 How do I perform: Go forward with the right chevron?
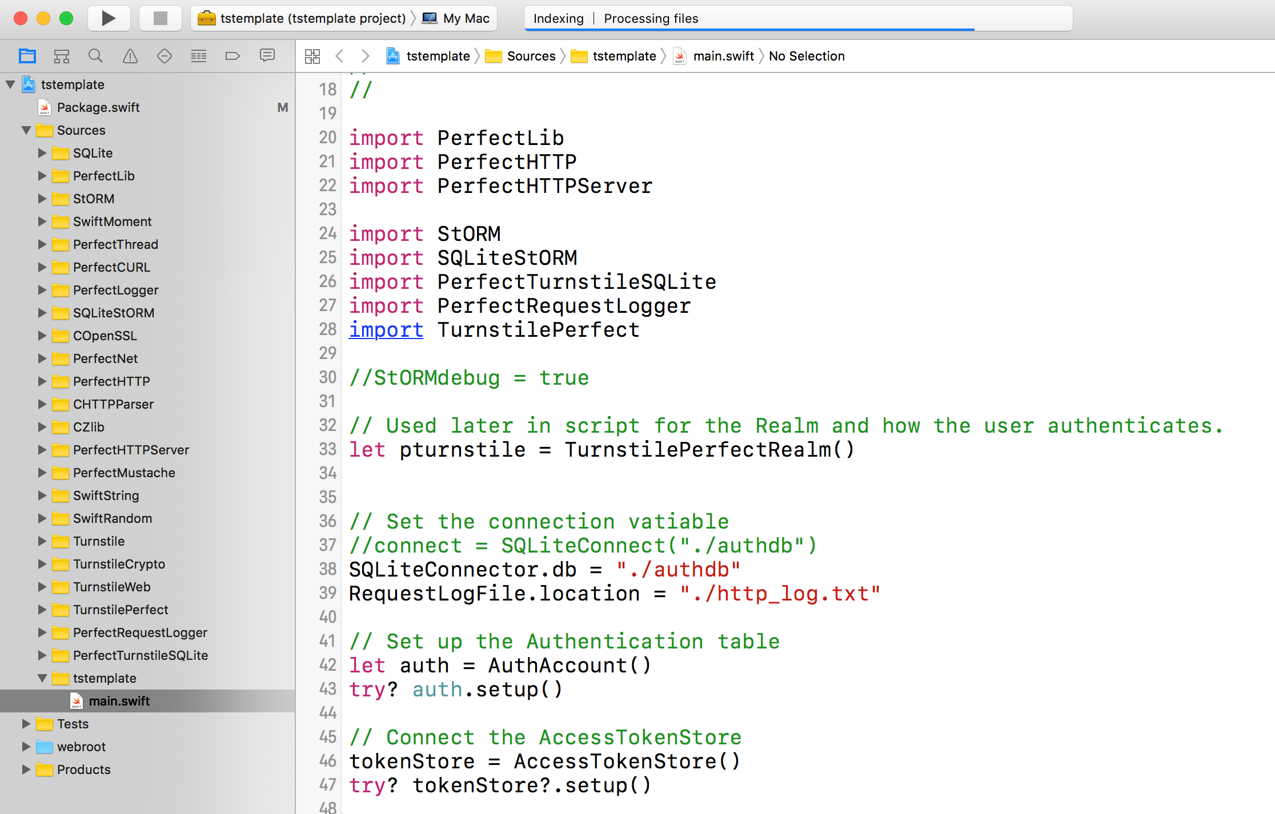pos(366,56)
